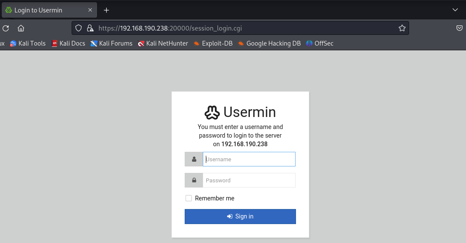Image resolution: width=466 pixels, height=243 pixels.
Task: Go to the browser home page icon
Action: (x=21, y=28)
